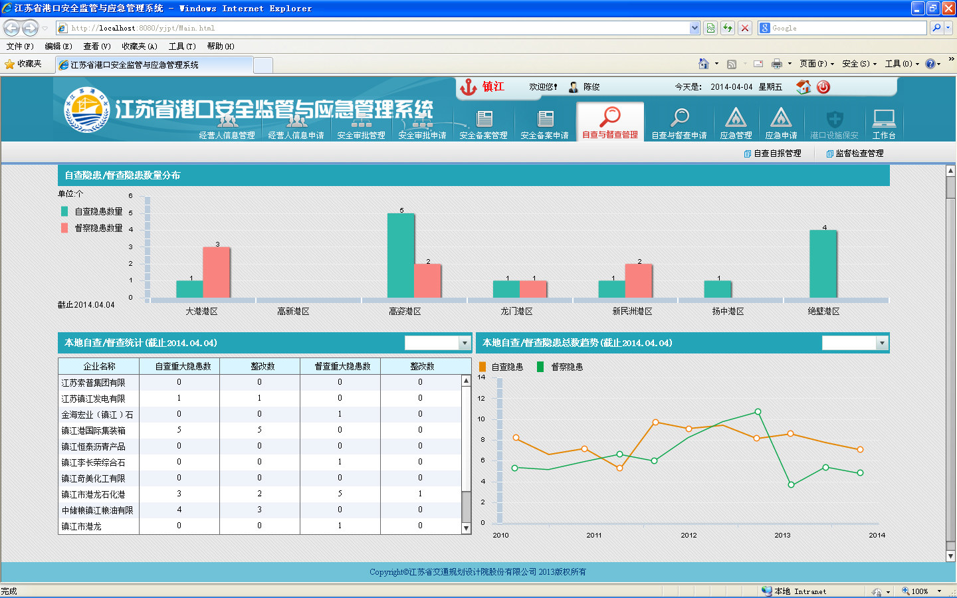957x598 pixels.
Task: Open the browser address bar history dropdown
Action: pos(694,28)
